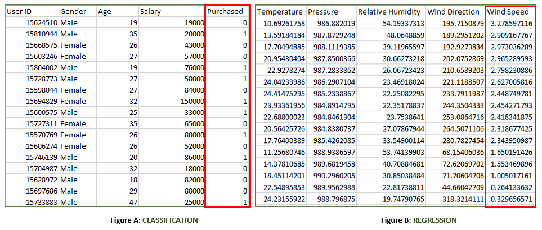Select the Purchased column header
Screen dimensions: 542x230
(227, 12)
